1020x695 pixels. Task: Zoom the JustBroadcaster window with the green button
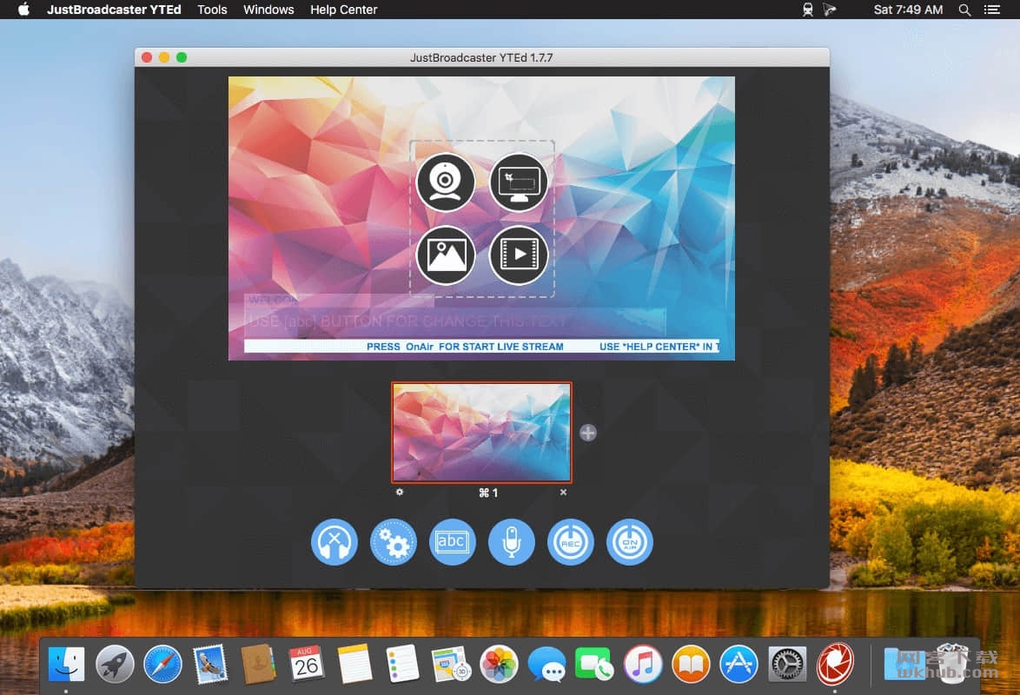click(x=182, y=57)
